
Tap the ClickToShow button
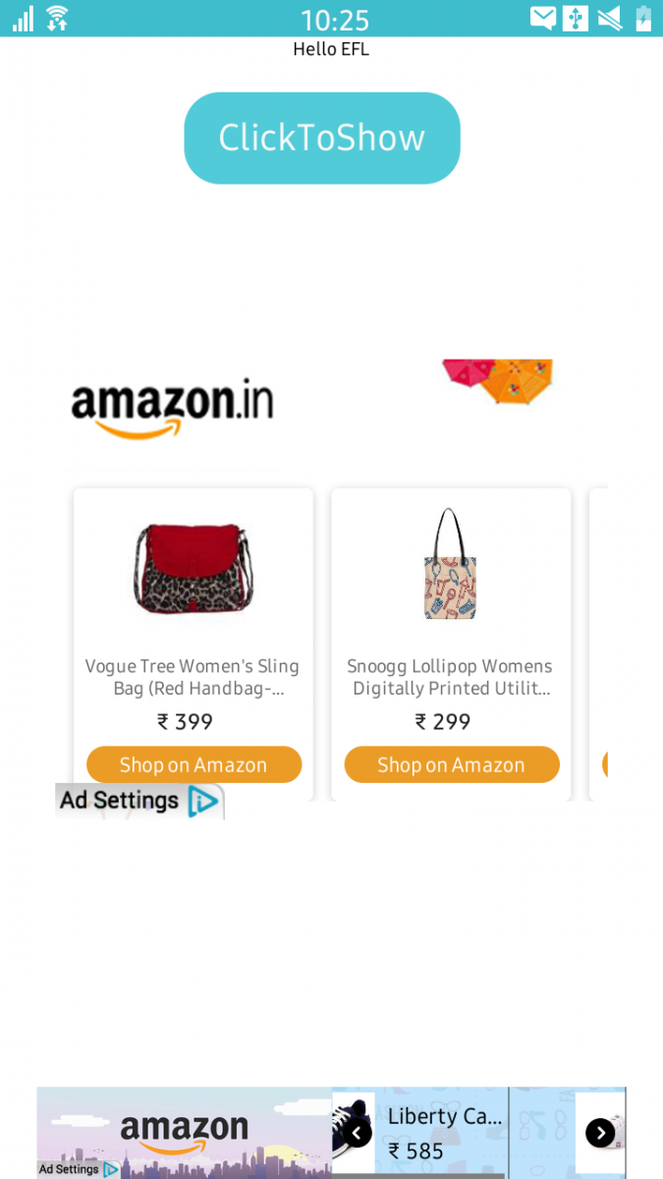pos(321,138)
